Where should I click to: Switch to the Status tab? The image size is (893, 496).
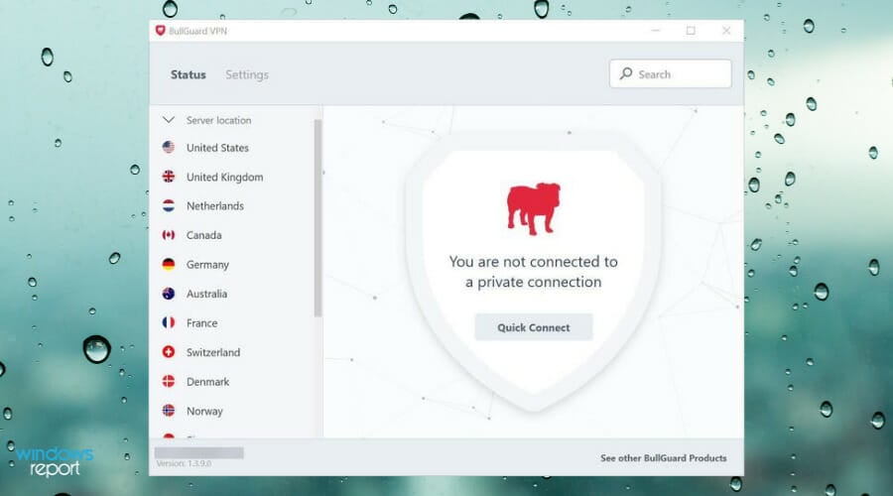189,74
